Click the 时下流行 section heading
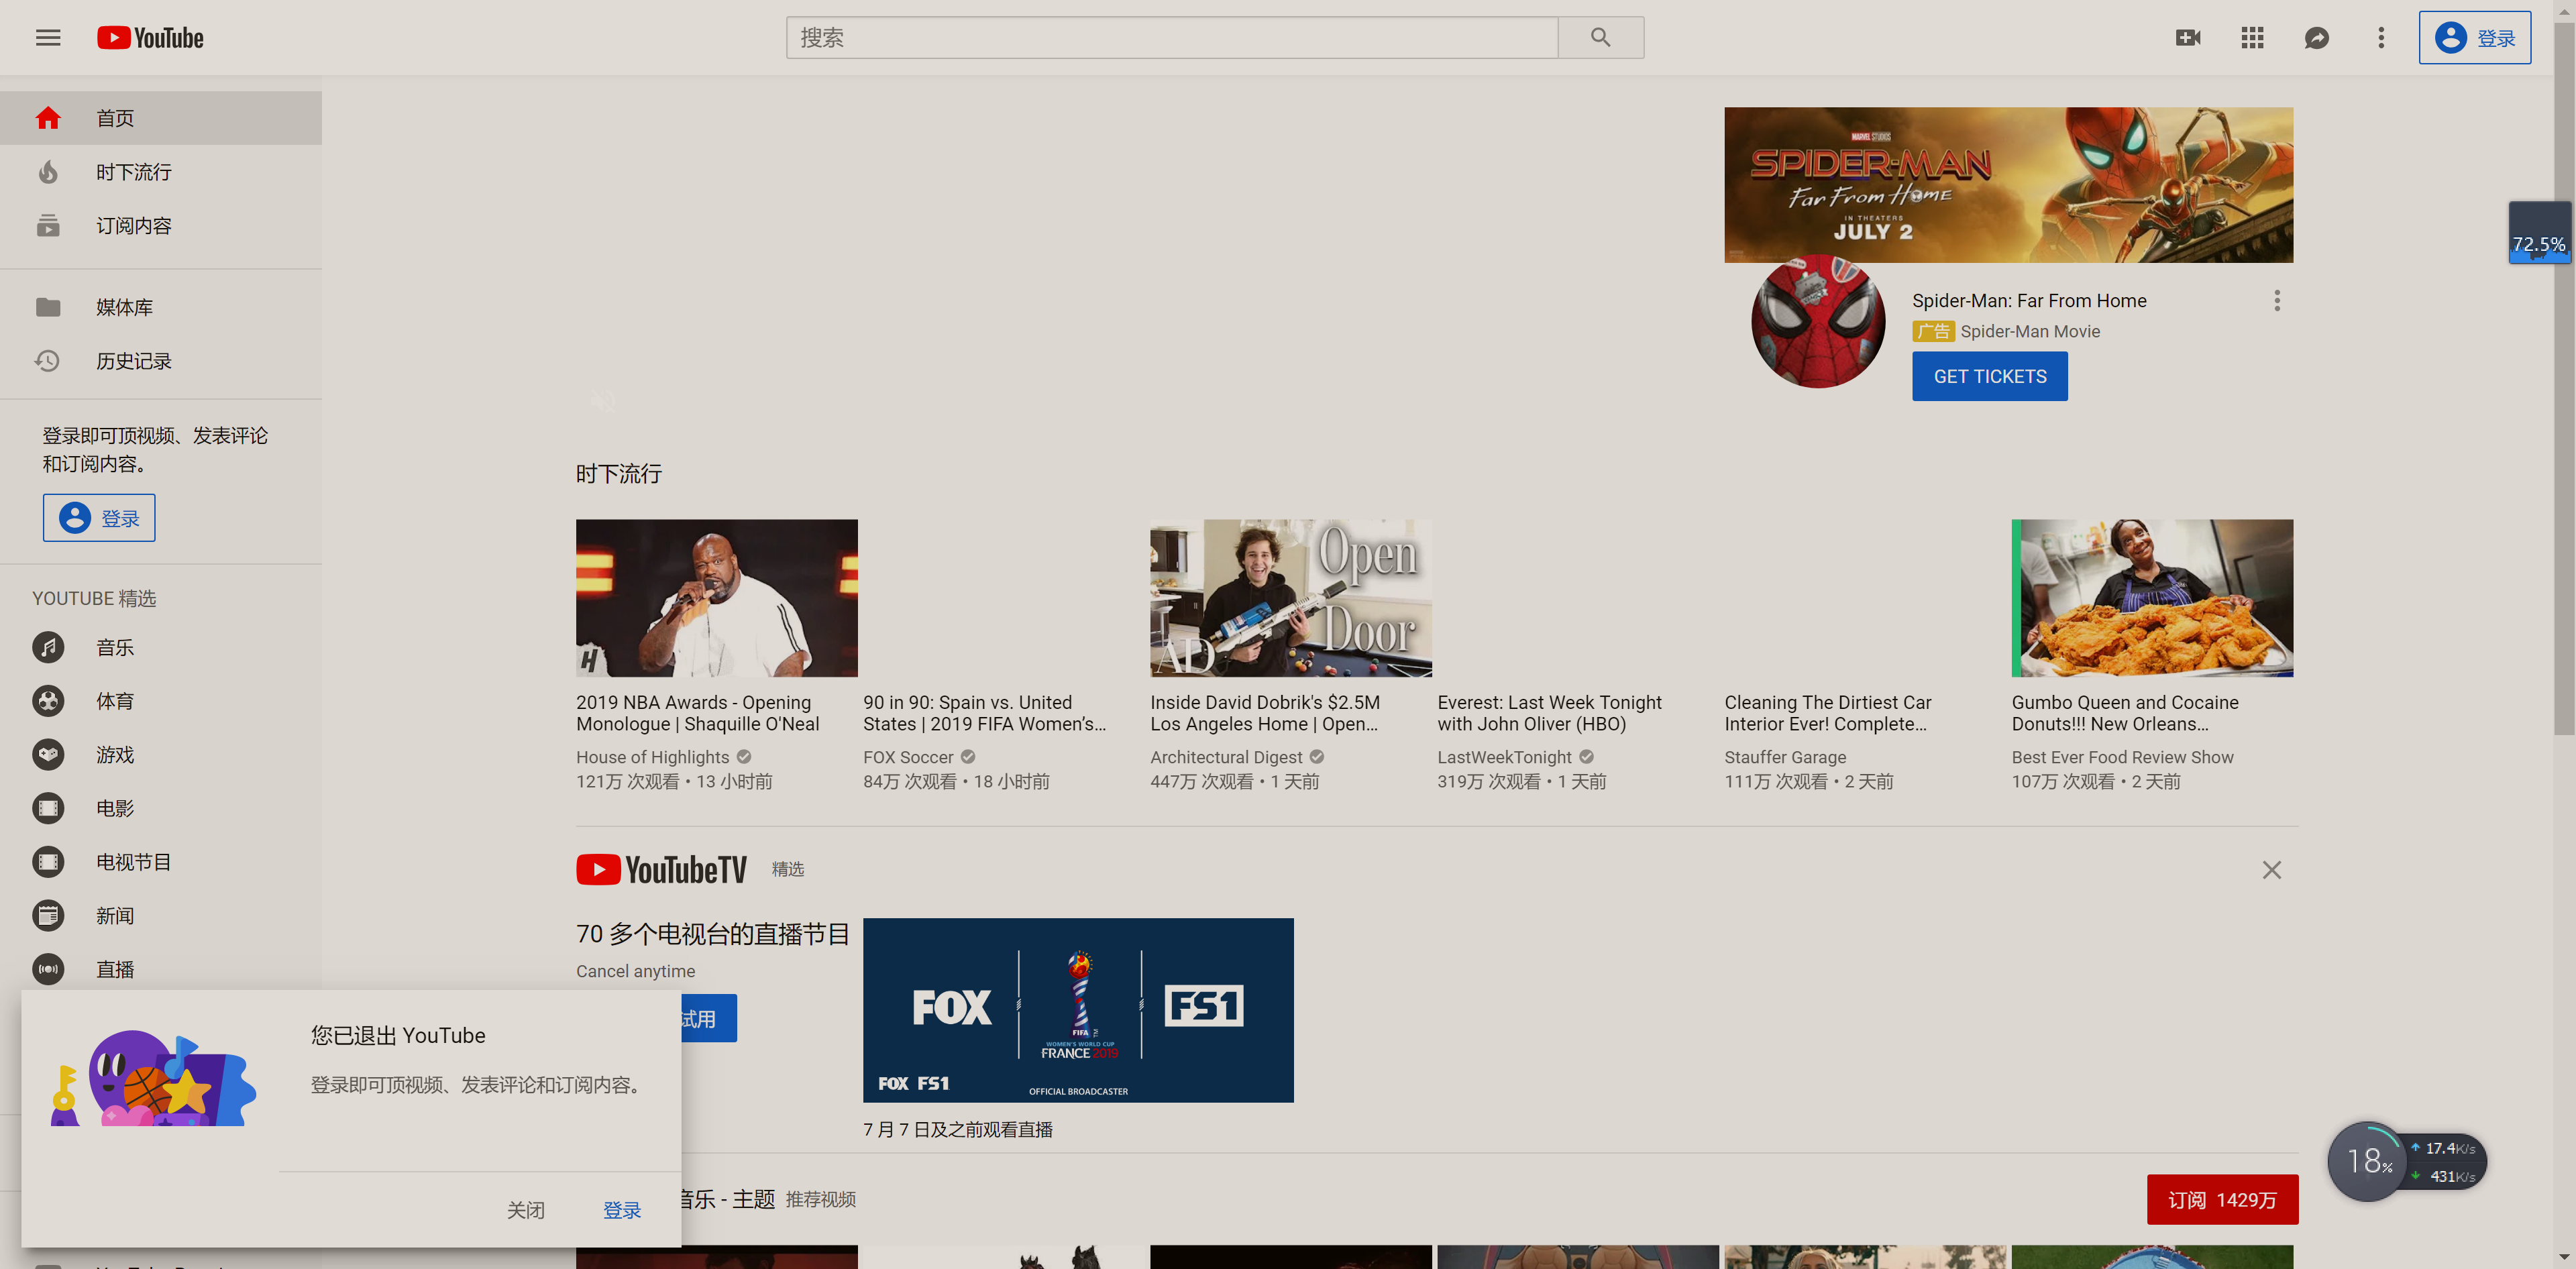This screenshot has height=1269, width=2576. [x=618, y=474]
